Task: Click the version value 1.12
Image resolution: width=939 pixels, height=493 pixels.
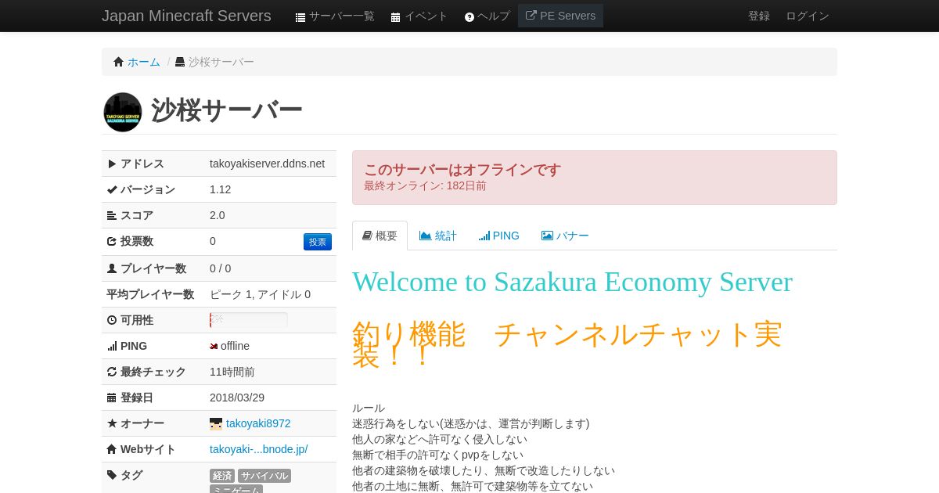Action: 220,189
